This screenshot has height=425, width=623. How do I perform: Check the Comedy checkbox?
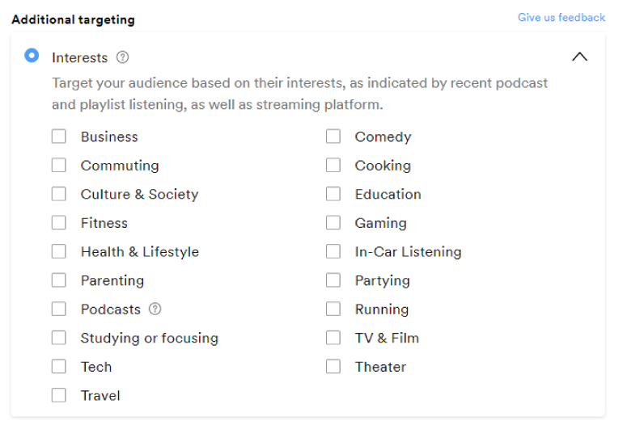click(333, 137)
